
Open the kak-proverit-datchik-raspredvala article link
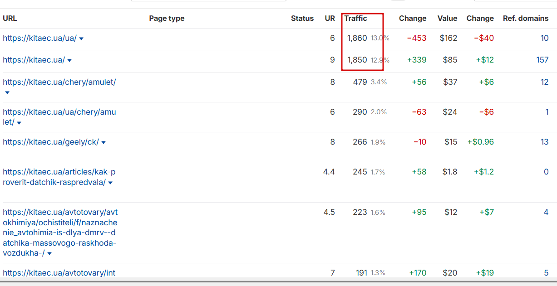coord(59,177)
